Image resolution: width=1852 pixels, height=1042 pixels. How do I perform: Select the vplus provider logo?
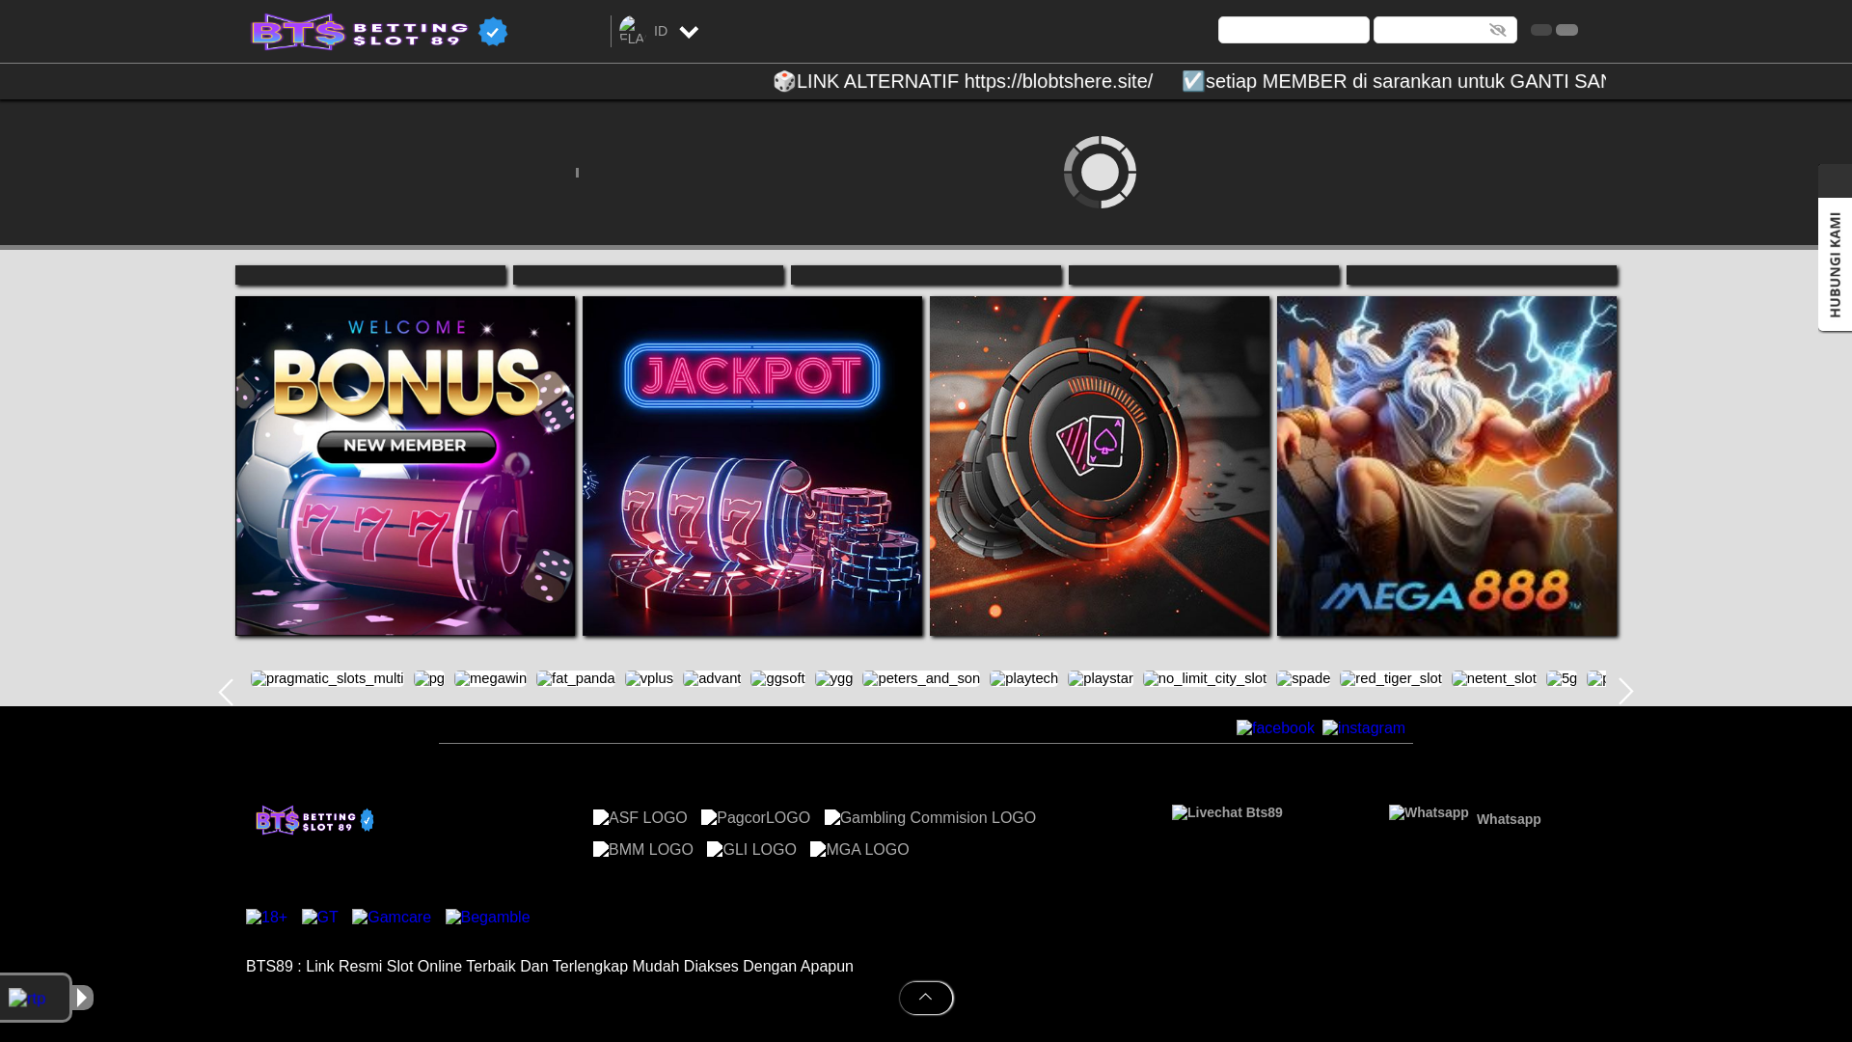(x=649, y=678)
